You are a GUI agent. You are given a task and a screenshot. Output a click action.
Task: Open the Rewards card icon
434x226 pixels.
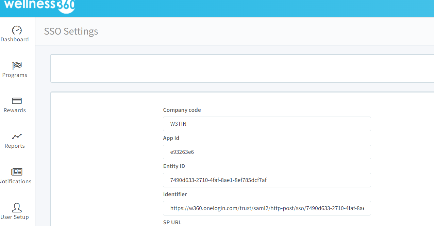17,101
